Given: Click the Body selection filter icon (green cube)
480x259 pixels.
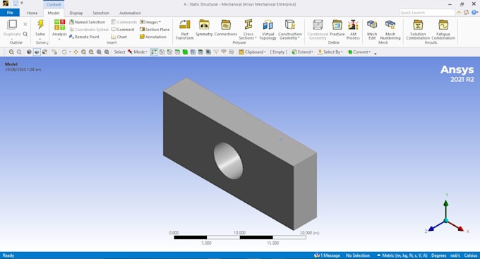Looking at the screenshot, I should click(185, 52).
